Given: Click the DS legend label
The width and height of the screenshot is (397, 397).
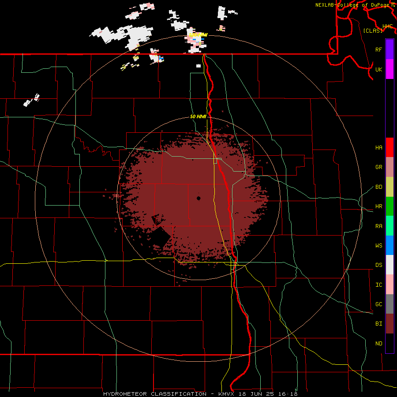Looking at the screenshot, I should coord(378,265).
